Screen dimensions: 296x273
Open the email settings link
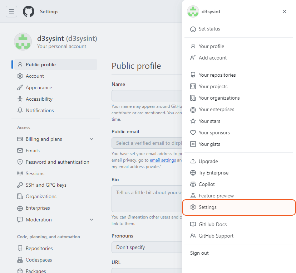coord(163,160)
